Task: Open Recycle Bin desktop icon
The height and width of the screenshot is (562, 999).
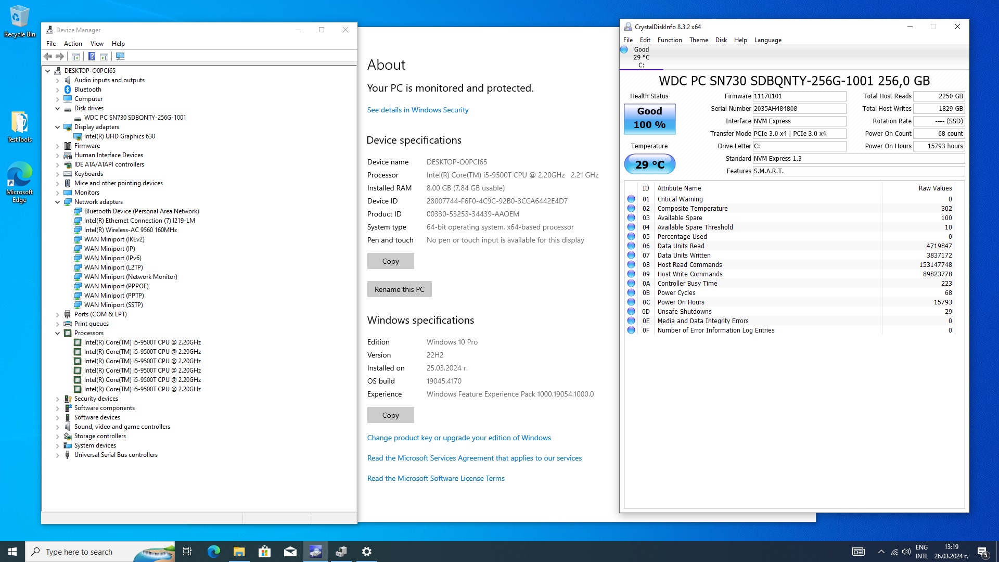Action: pos(20,21)
